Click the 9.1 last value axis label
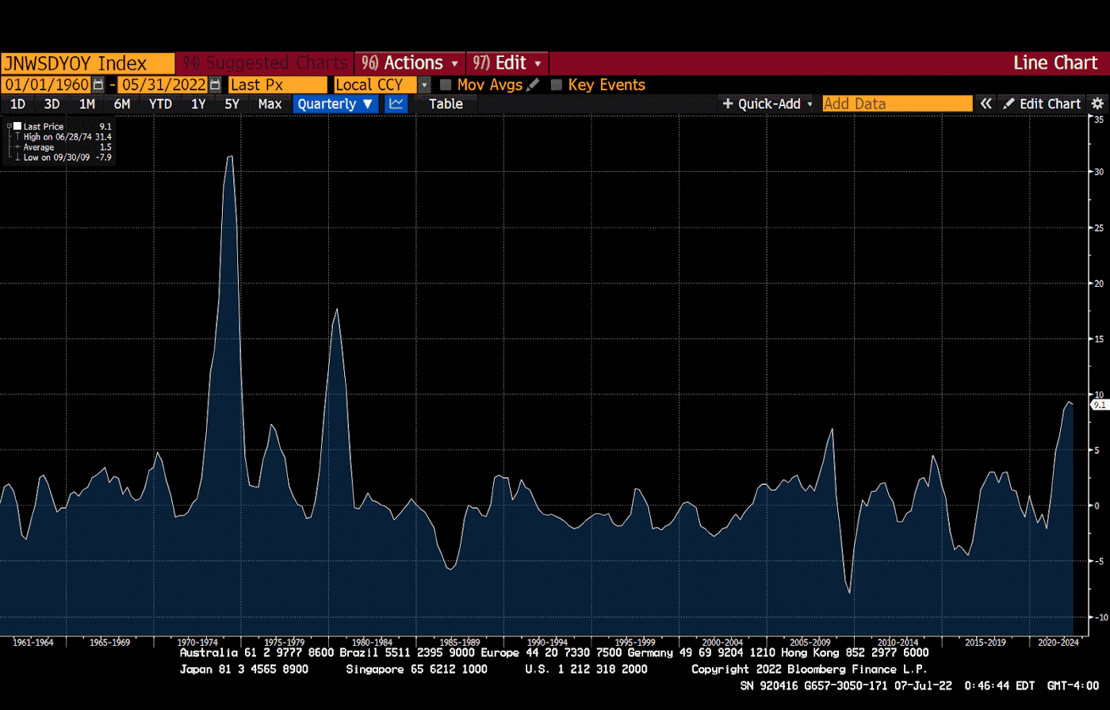Viewport: 1110px width, 710px height. click(1099, 405)
